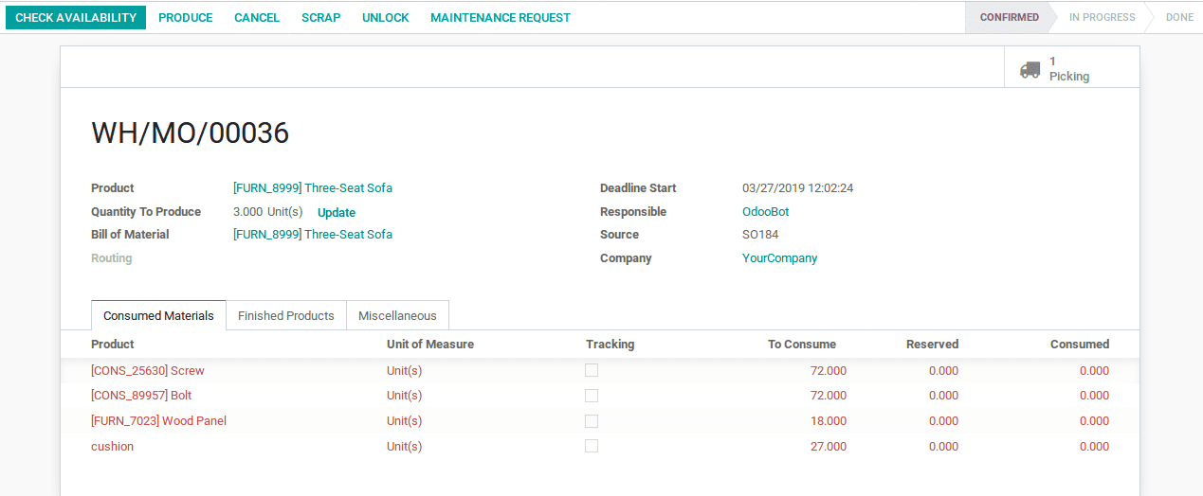Sort by the Product column header
Viewport: 1203px width, 496px height.
point(113,345)
